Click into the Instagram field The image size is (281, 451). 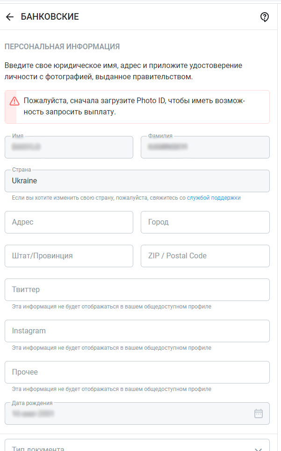coord(137,331)
